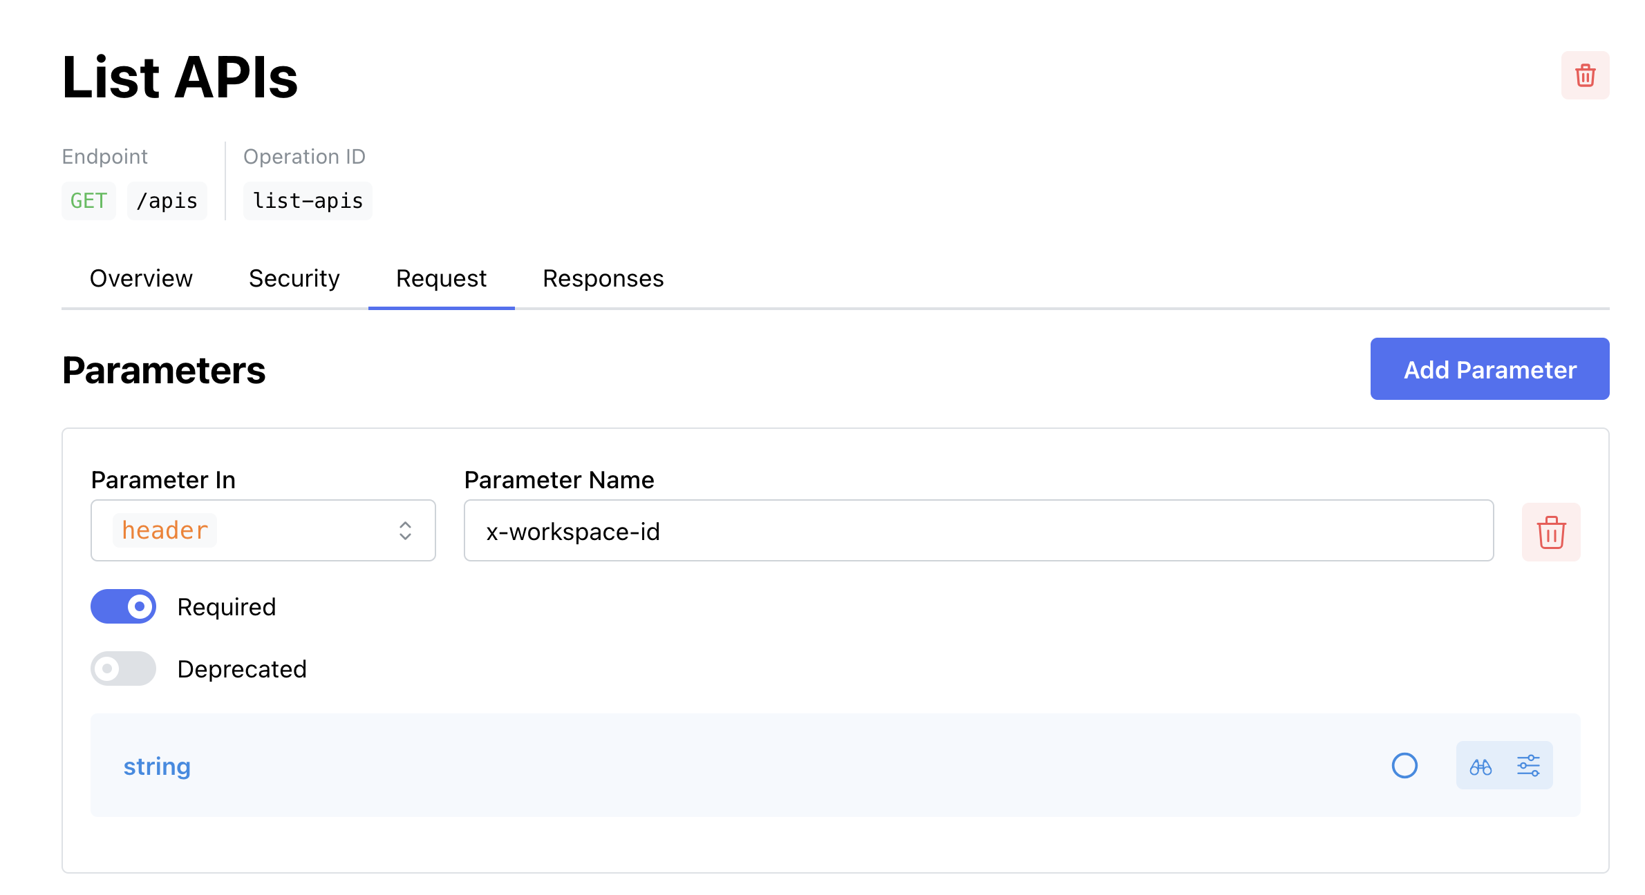The width and height of the screenshot is (1645, 895).
Task: Click the Deprecated label text
Action: (242, 669)
